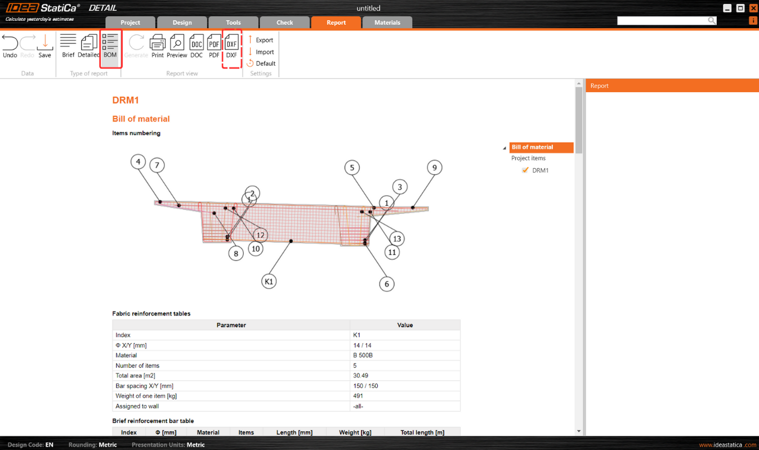Select the Report tab
759x450 pixels.
(x=336, y=22)
